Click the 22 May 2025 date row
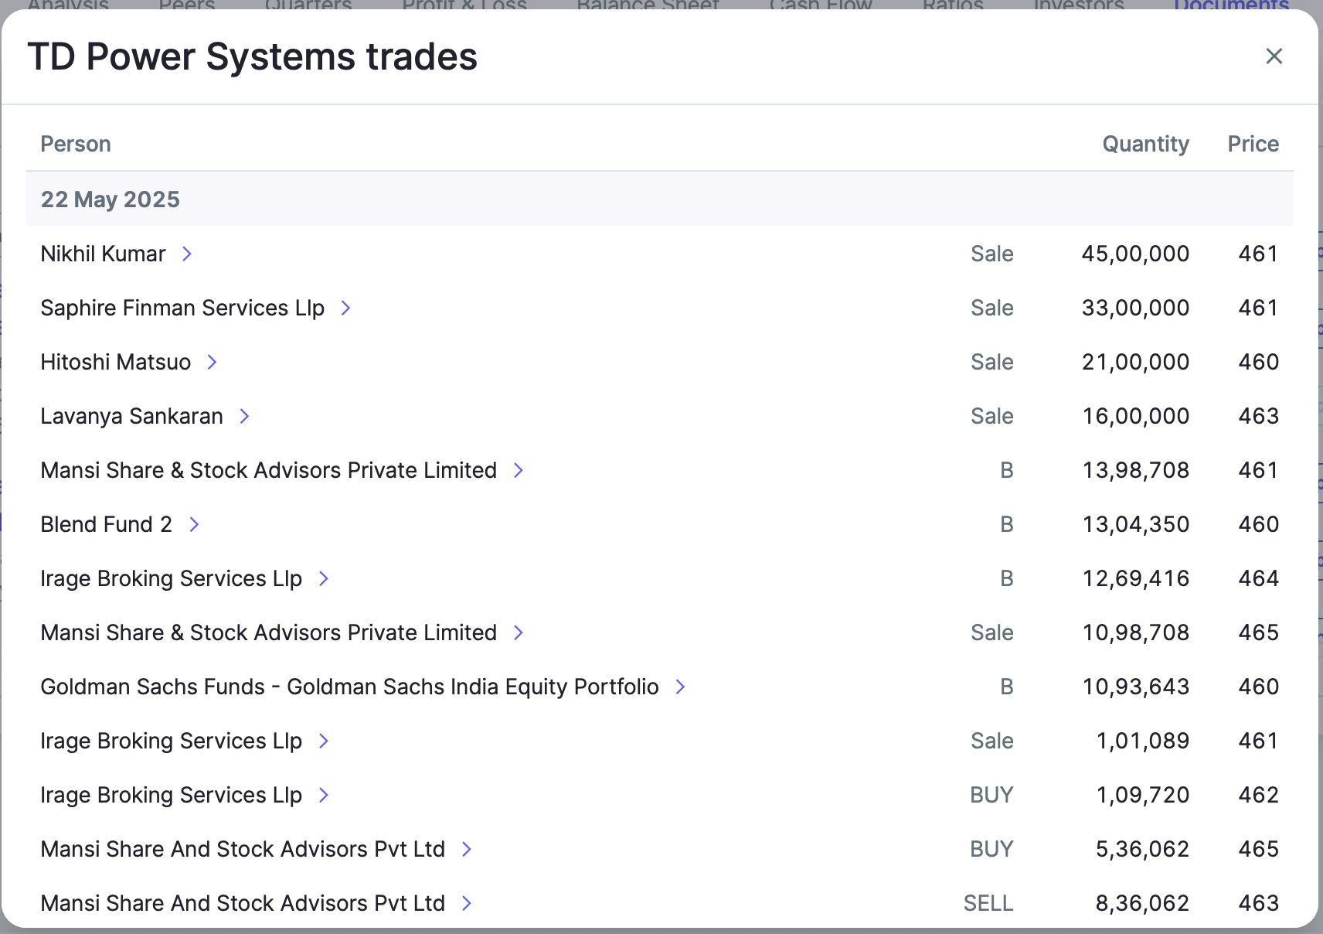1323x934 pixels. pos(660,199)
